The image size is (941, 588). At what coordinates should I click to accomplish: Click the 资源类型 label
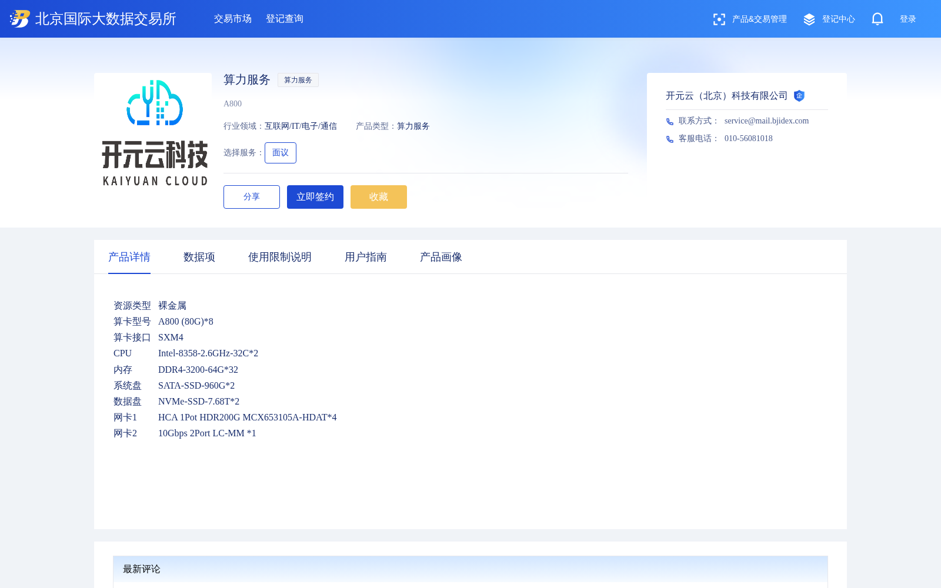pyautogui.click(x=132, y=306)
